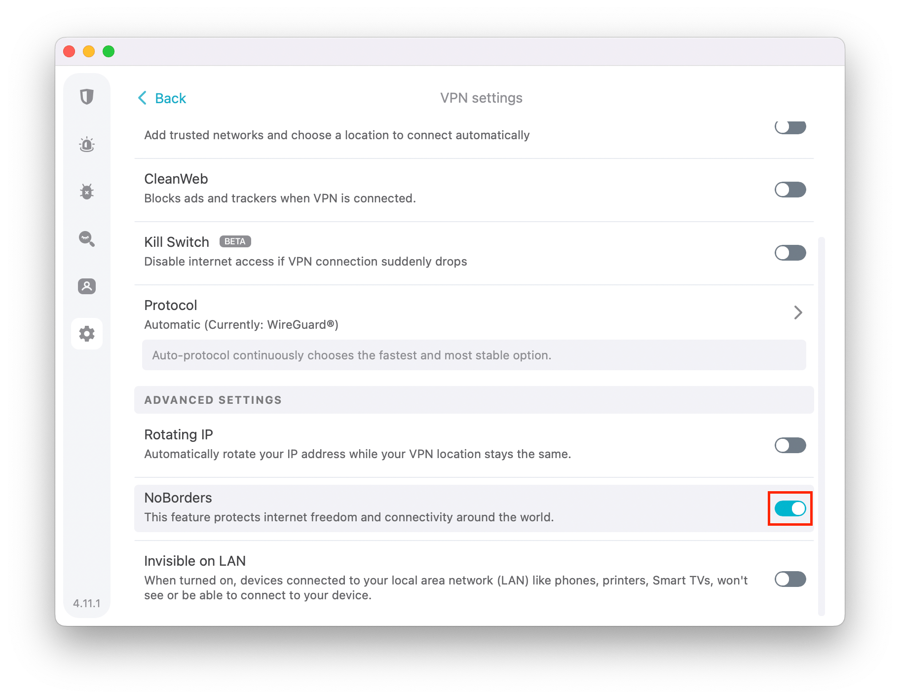Enable the Kill Switch
This screenshot has height=699, width=900.
coord(789,253)
